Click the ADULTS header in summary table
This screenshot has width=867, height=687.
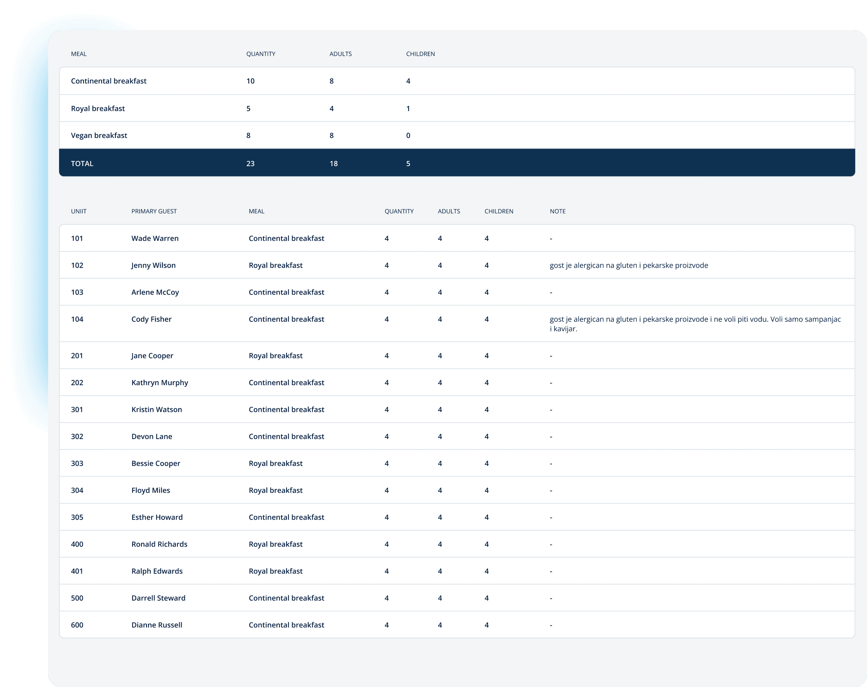coord(340,54)
